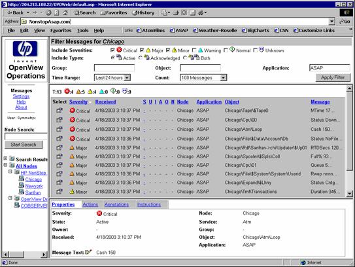Switch to the Actions tab
355x267 pixels.
click(90, 205)
